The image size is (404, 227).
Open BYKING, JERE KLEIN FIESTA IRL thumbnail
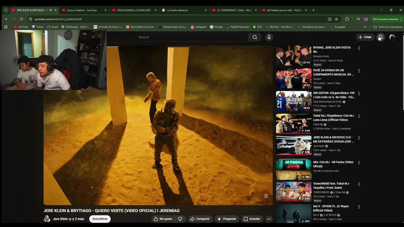294,56
